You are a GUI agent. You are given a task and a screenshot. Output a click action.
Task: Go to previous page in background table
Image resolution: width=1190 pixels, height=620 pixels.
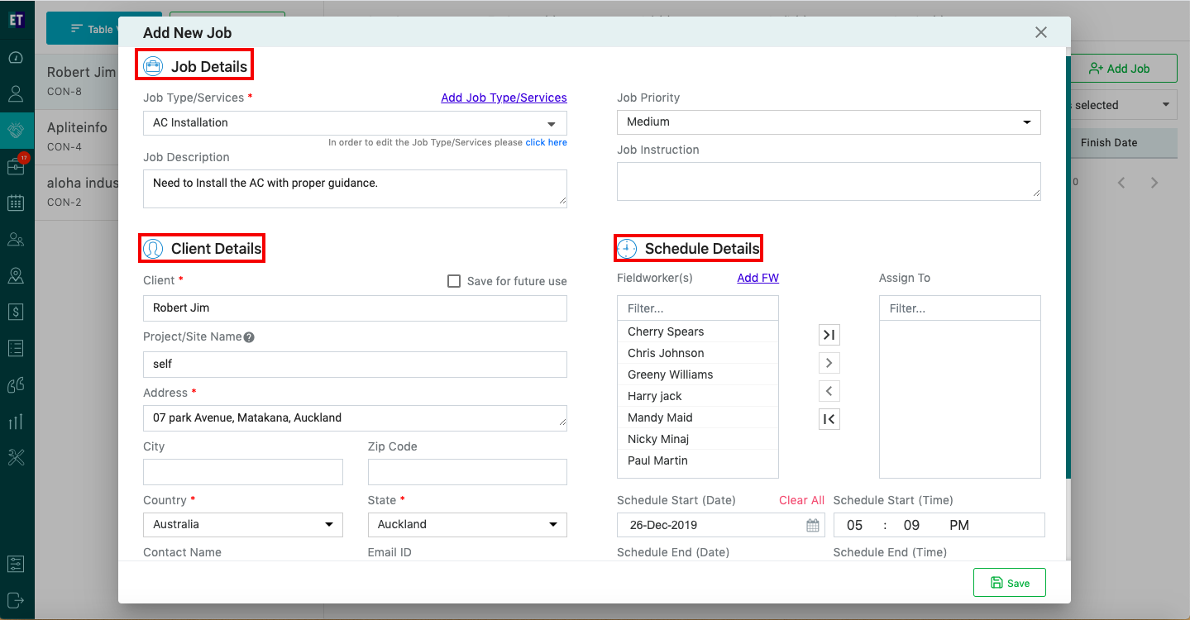(1121, 183)
